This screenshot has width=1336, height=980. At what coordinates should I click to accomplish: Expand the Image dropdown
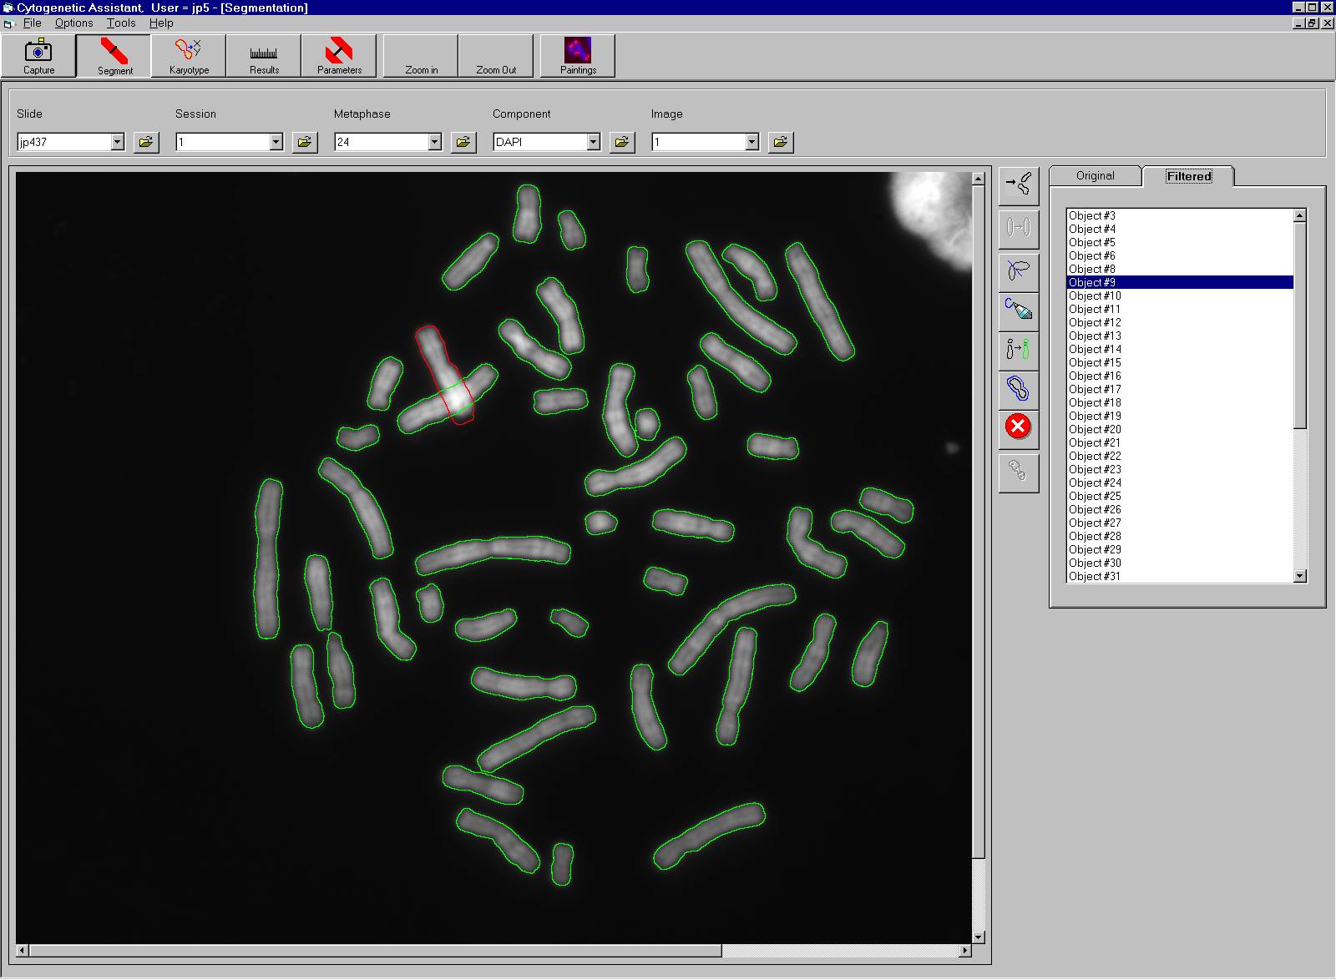(751, 142)
